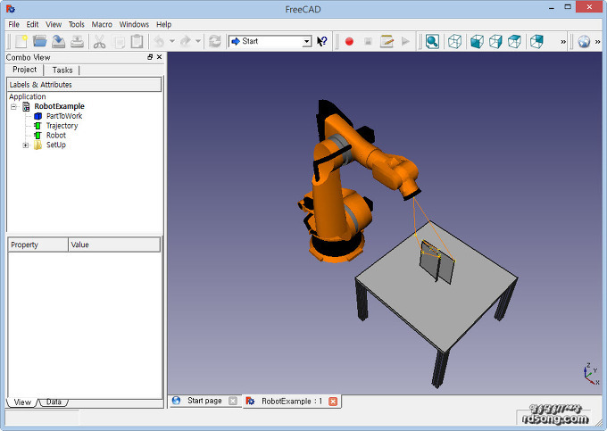
Task: Open the View menu
Action: [x=54, y=24]
